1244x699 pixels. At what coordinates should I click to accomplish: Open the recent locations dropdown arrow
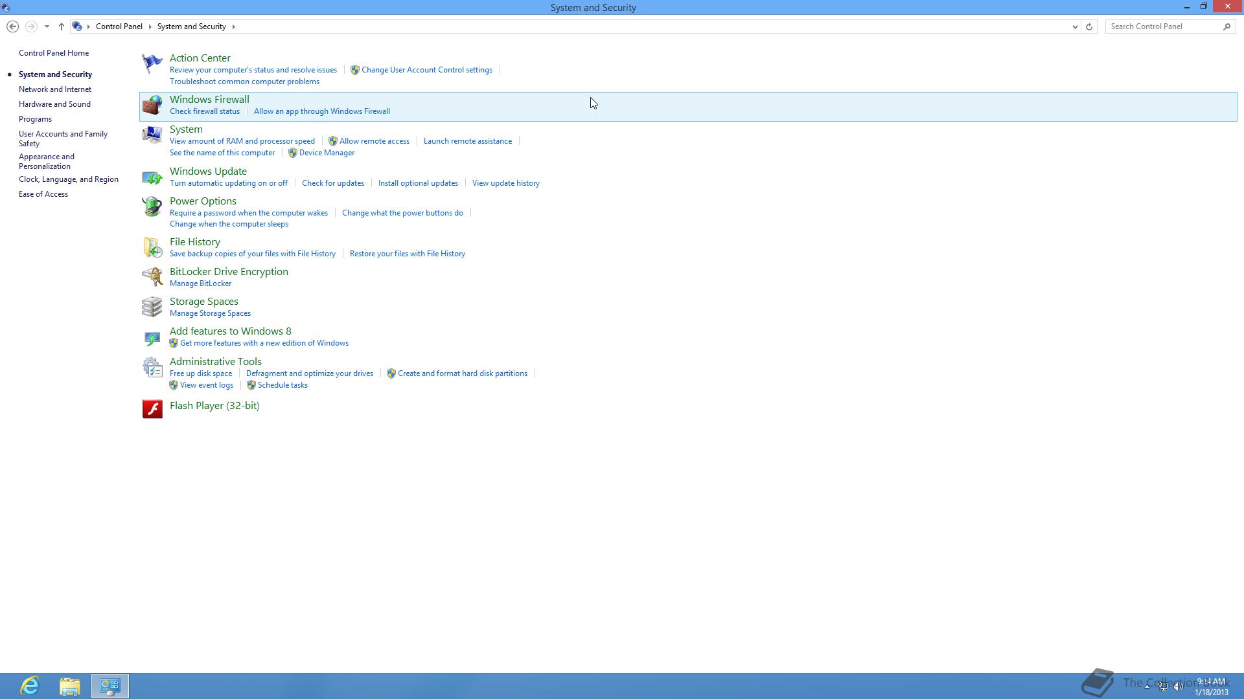pos(47,27)
